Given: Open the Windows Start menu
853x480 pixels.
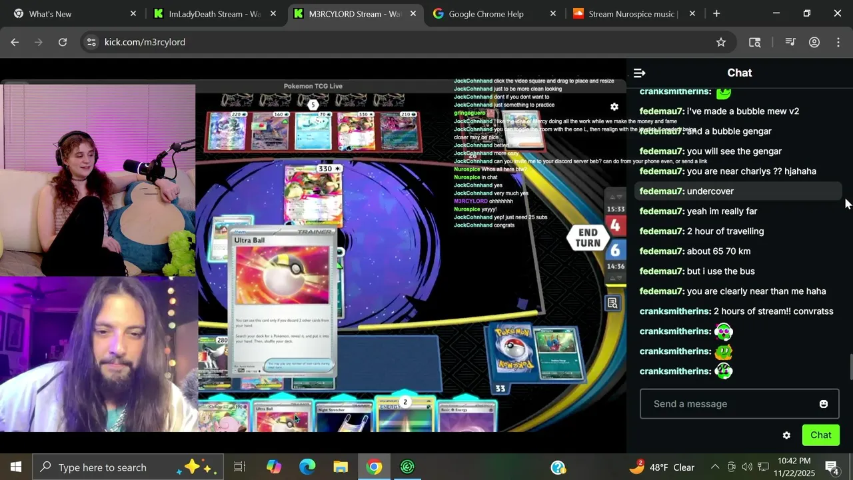Looking at the screenshot, I should pyautogui.click(x=16, y=467).
